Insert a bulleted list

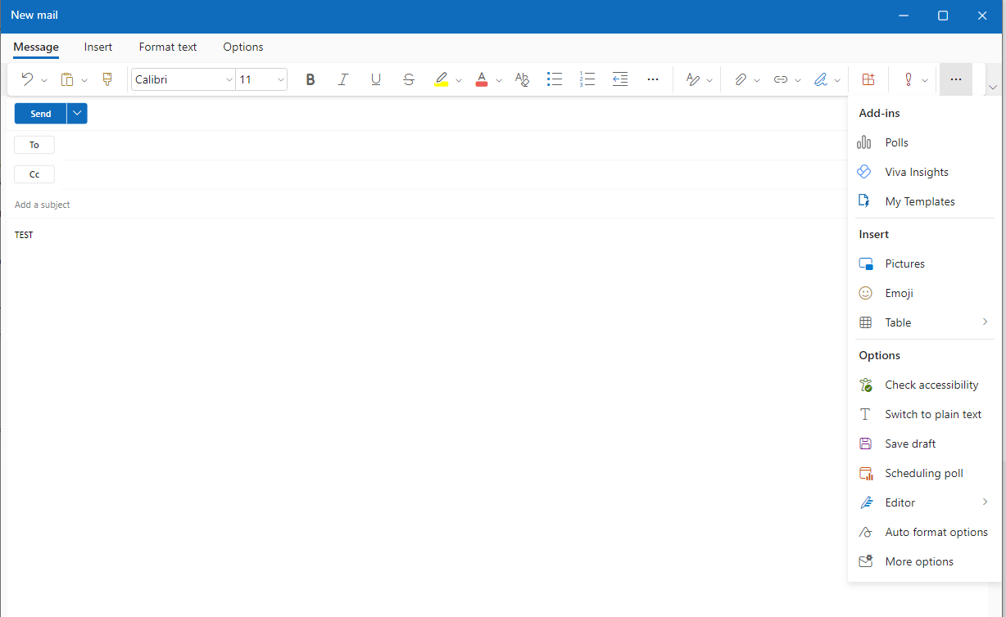coord(555,79)
